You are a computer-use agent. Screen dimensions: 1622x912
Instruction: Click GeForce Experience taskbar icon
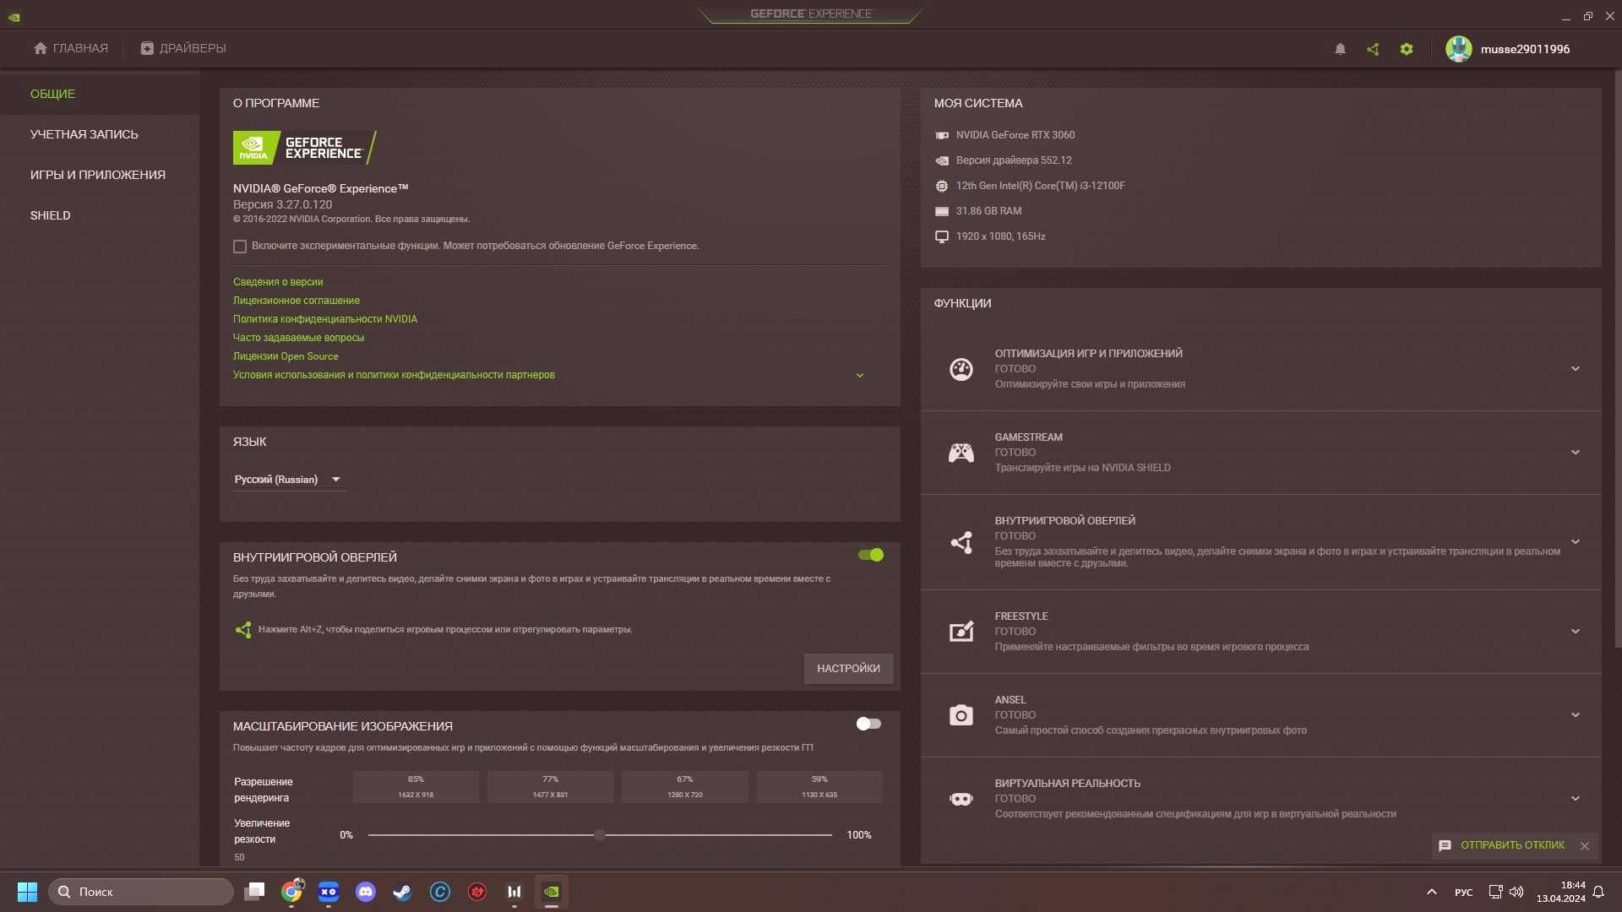[x=552, y=892]
